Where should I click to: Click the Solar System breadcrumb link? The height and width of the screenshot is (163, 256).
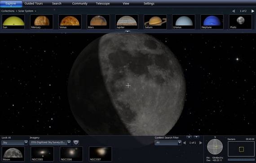pos(26,11)
